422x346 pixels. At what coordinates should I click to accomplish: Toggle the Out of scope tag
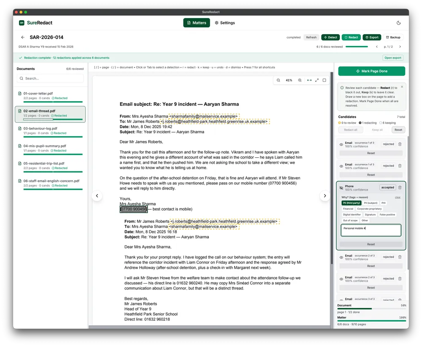(350, 221)
